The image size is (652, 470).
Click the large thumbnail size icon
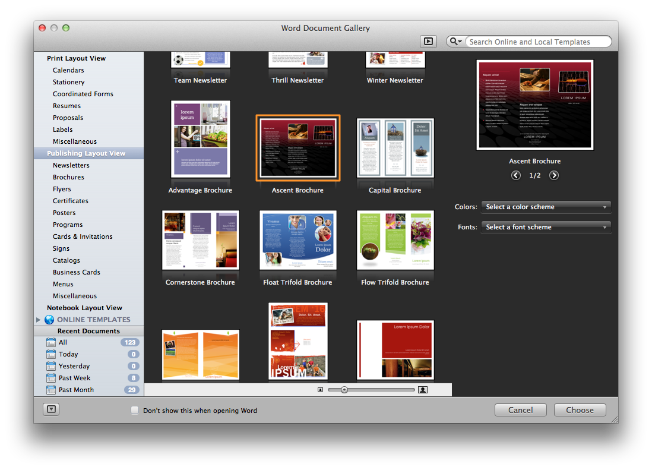[x=423, y=390]
